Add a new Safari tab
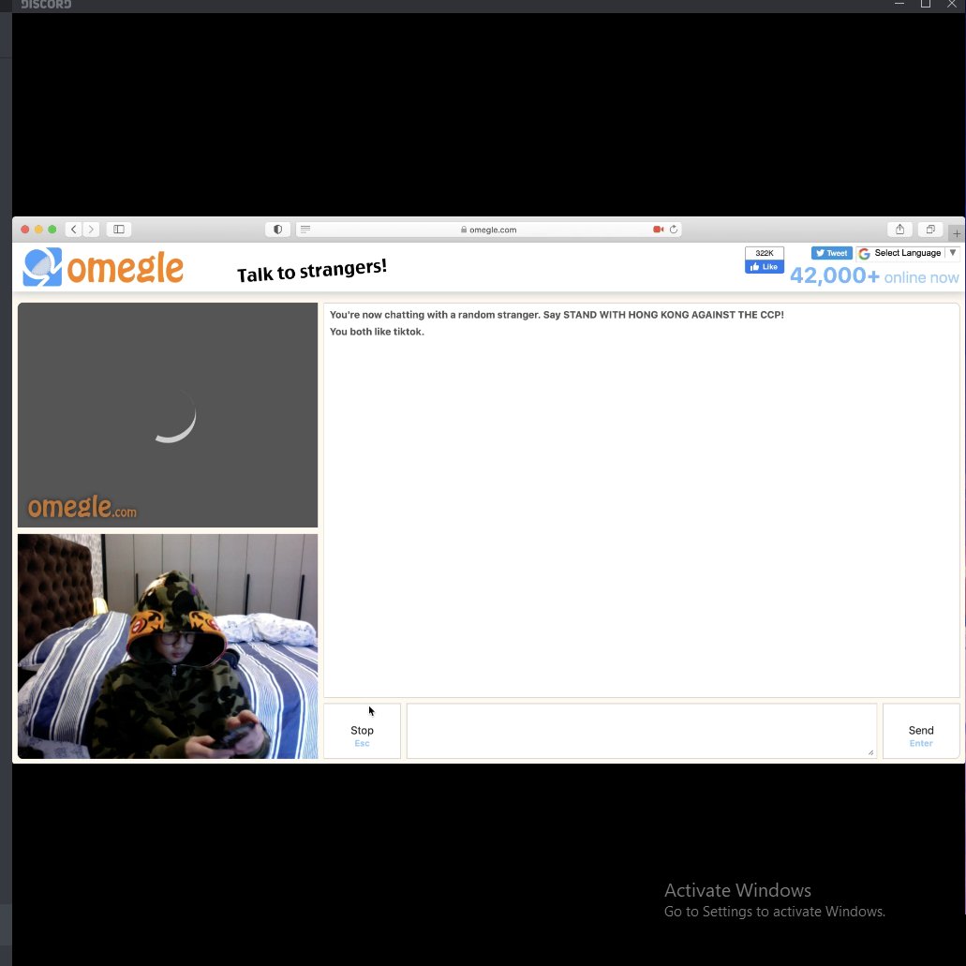The height and width of the screenshot is (966, 966). coord(956,233)
